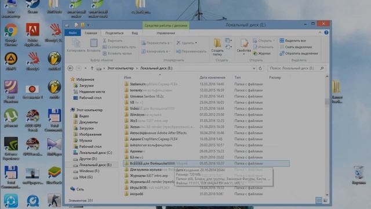Select Документы in navigation pane
This screenshot has width=371, height=209.
[85, 122]
